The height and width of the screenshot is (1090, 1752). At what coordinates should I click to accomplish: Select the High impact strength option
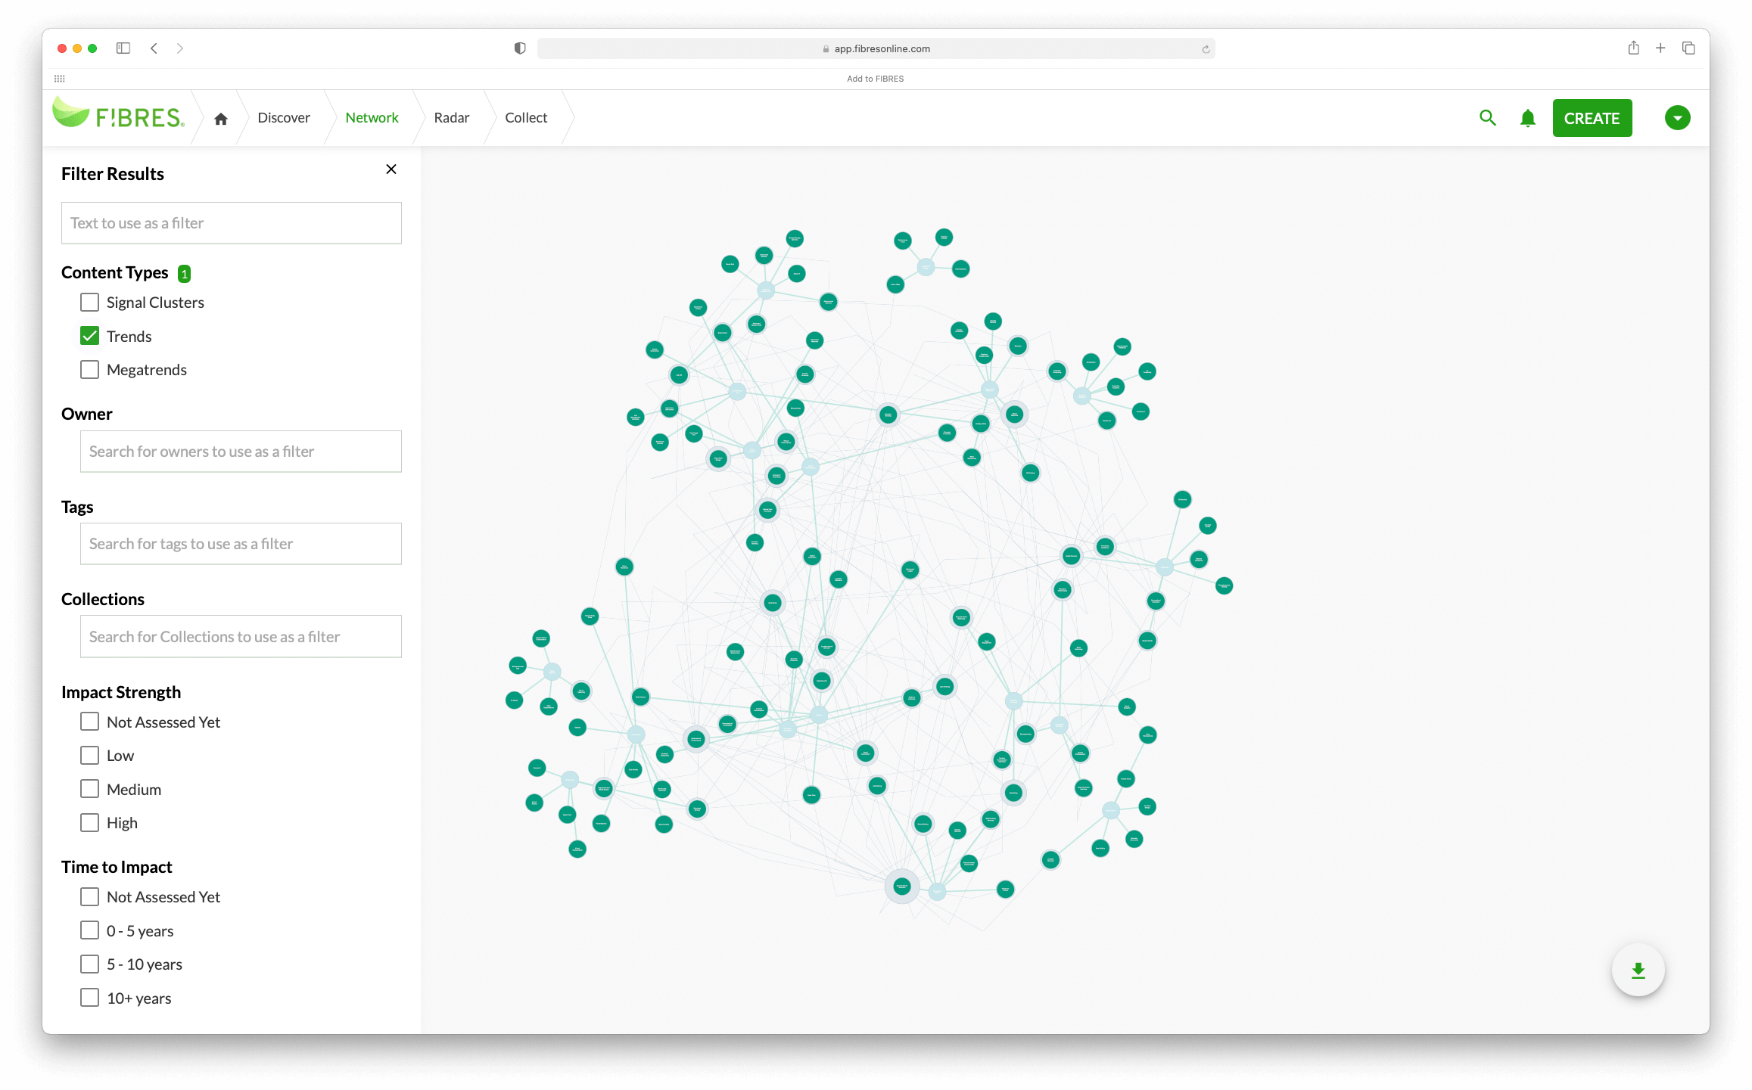click(90, 822)
